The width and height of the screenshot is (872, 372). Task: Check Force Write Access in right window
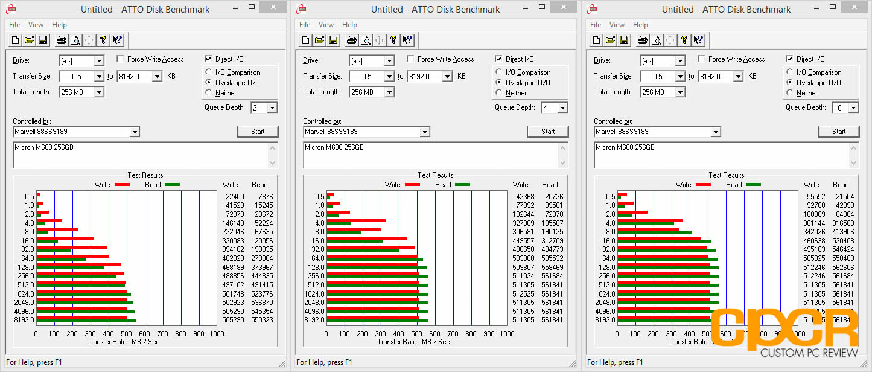pyautogui.click(x=701, y=59)
